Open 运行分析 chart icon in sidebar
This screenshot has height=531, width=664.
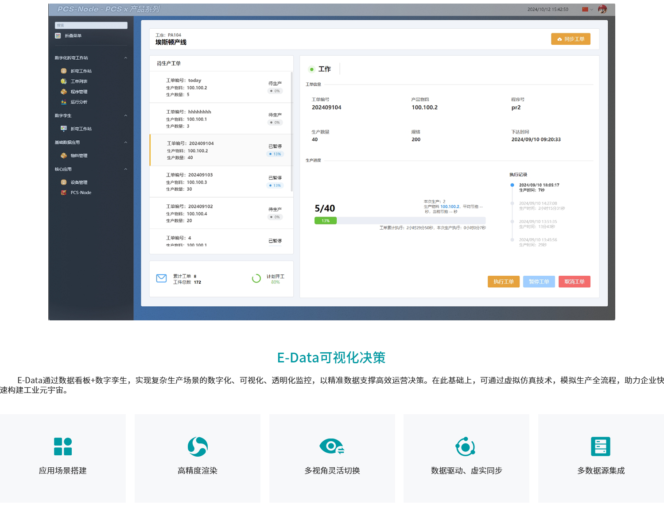[64, 102]
